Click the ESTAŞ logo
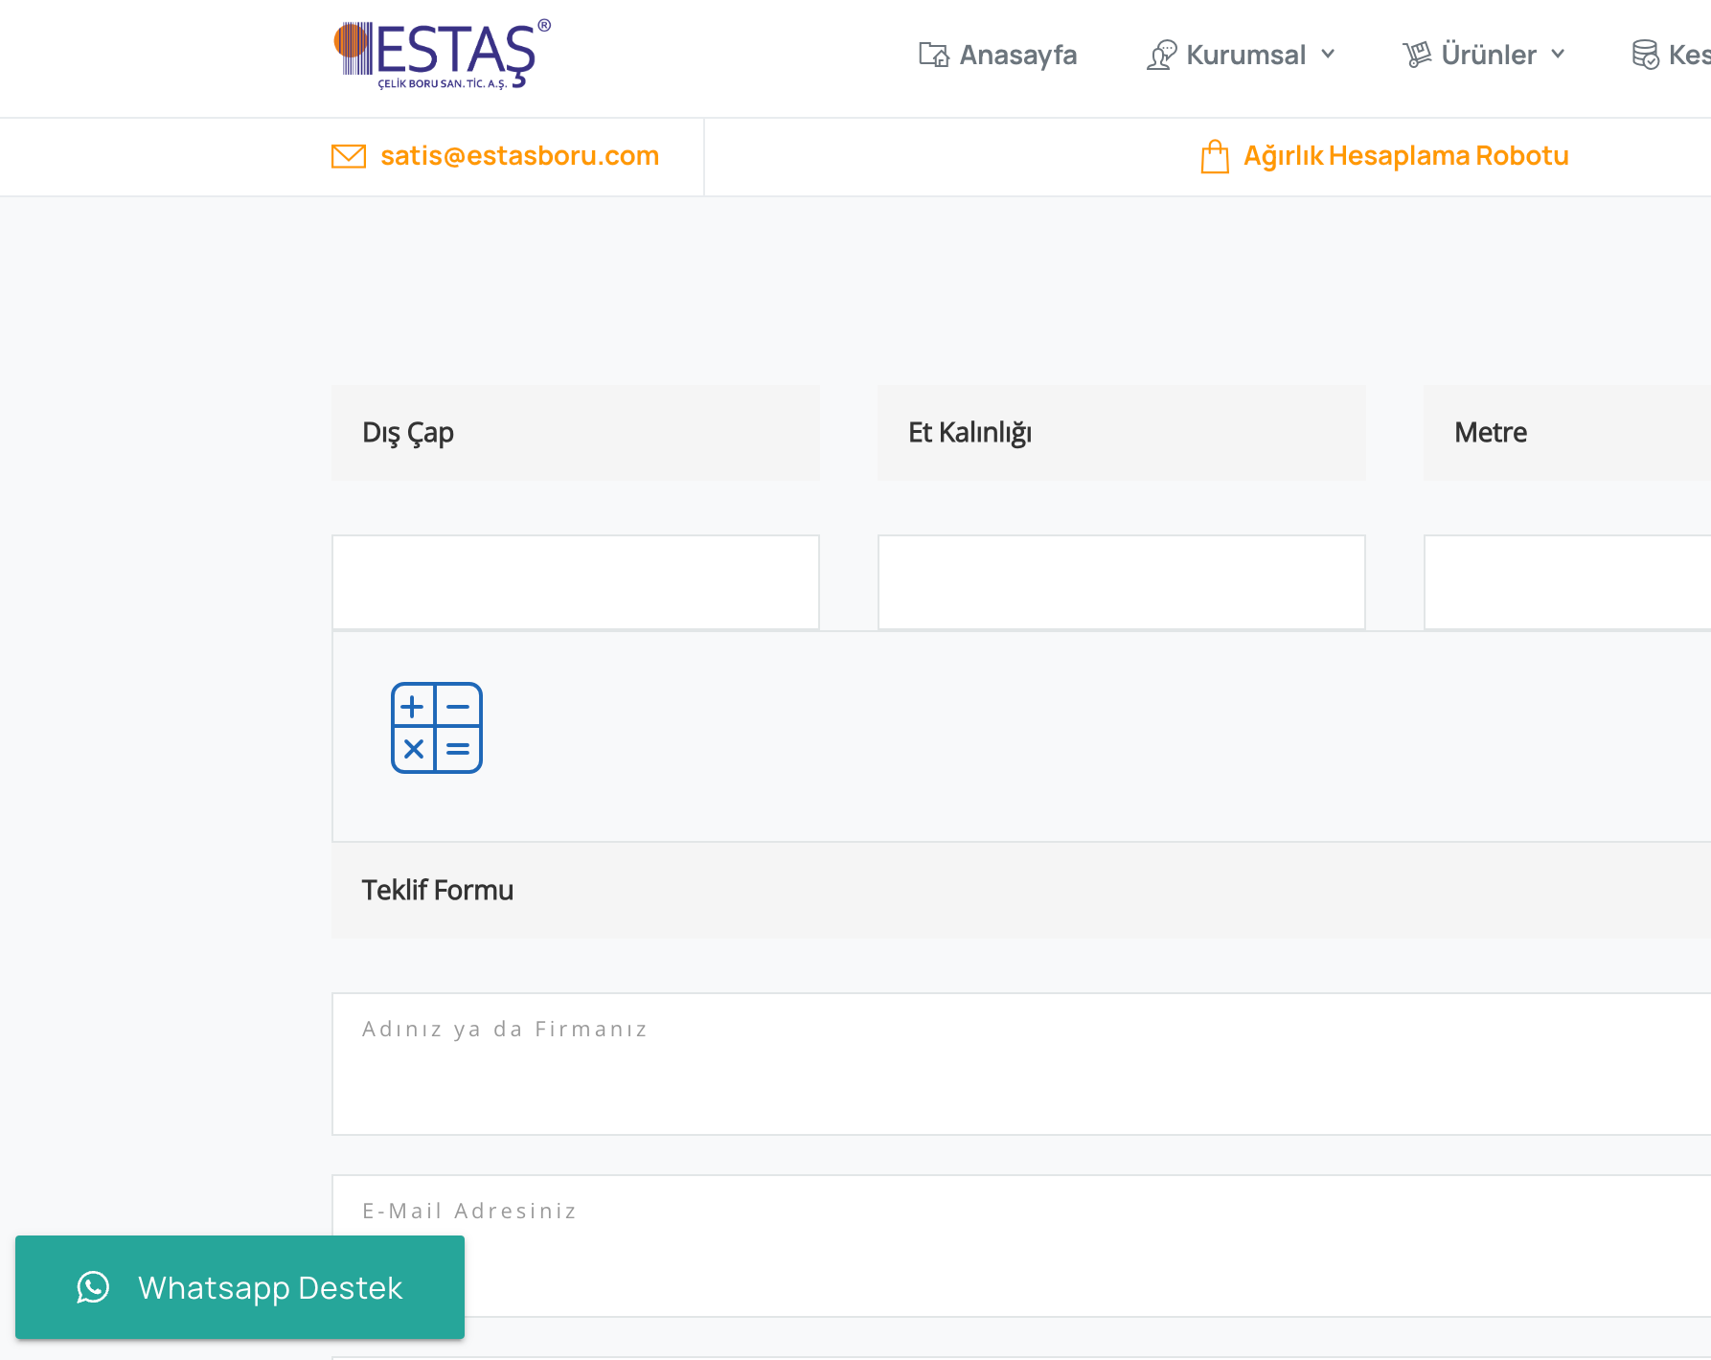1711x1360 pixels. [442, 55]
